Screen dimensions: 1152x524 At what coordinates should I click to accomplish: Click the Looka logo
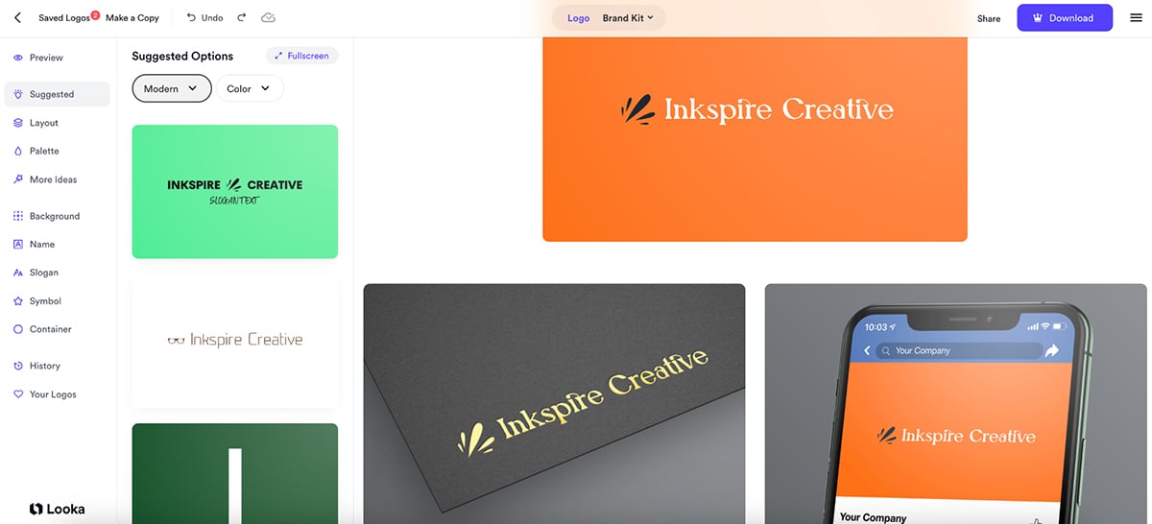(x=57, y=509)
